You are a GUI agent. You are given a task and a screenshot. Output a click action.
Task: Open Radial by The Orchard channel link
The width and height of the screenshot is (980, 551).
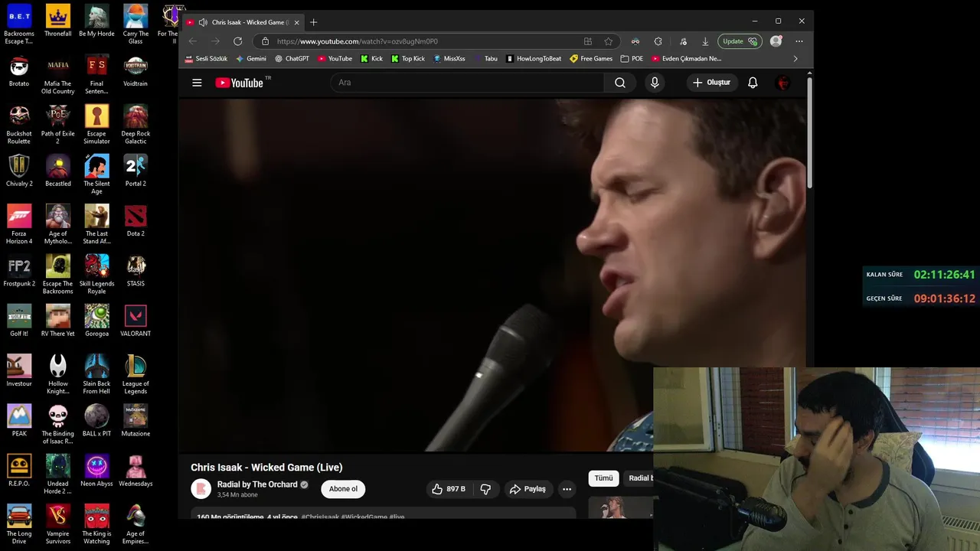coord(257,484)
